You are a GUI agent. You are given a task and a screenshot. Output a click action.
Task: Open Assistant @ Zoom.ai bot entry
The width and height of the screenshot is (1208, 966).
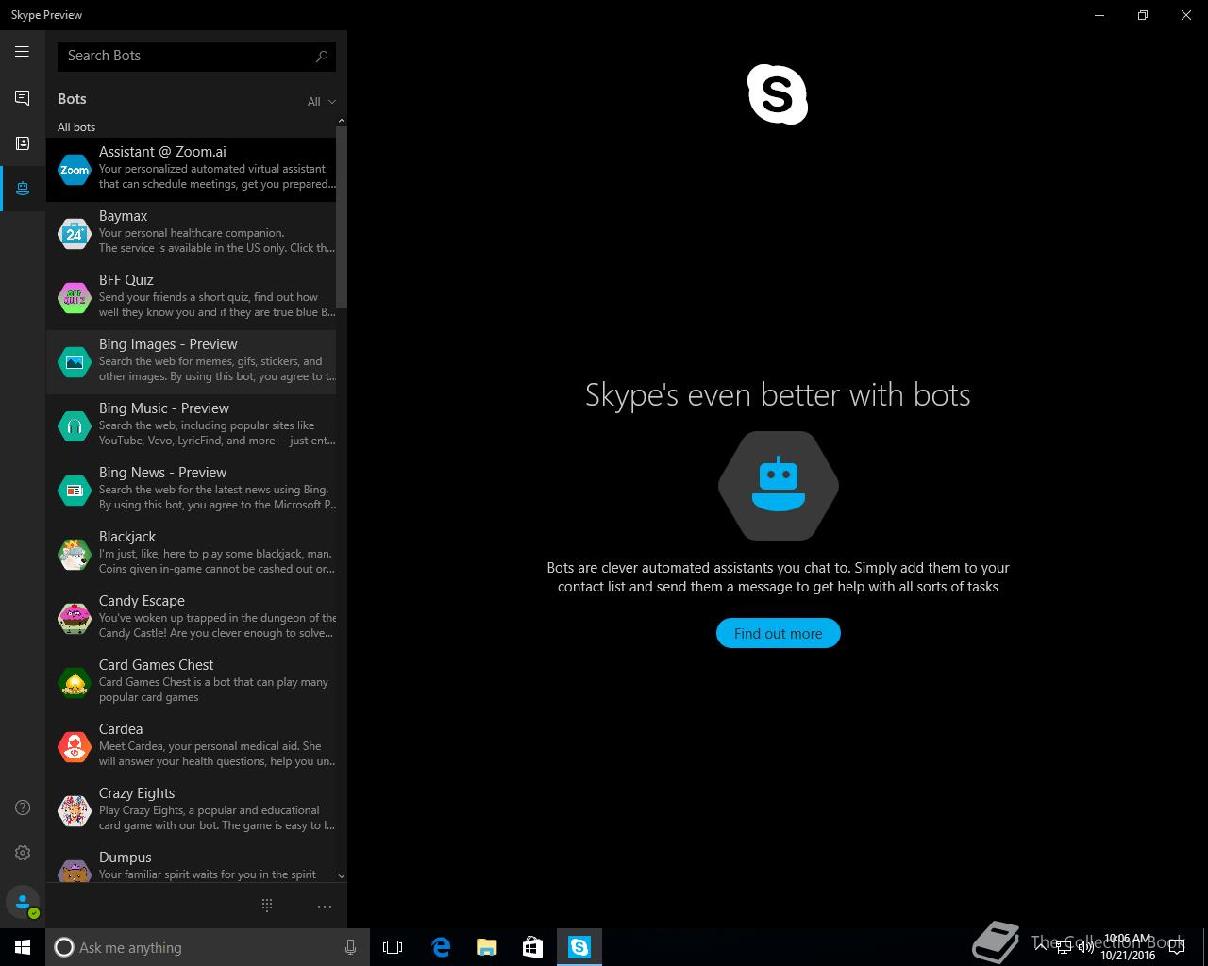click(x=192, y=170)
